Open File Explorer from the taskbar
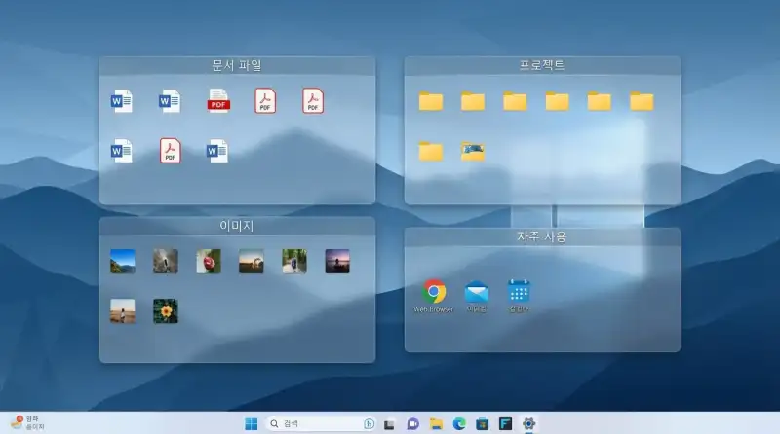This screenshot has height=434, width=780. [x=436, y=423]
